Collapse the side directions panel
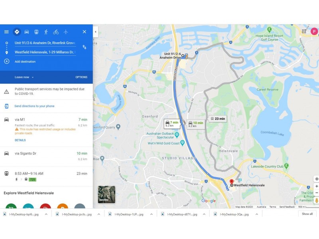319x239 pixels. [x=95, y=32]
